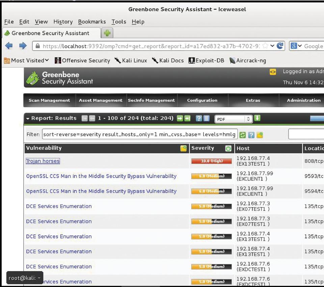Screen dimensions: 324x287
Task: Collapse the Report: Results section arrow
Action: [28, 118]
